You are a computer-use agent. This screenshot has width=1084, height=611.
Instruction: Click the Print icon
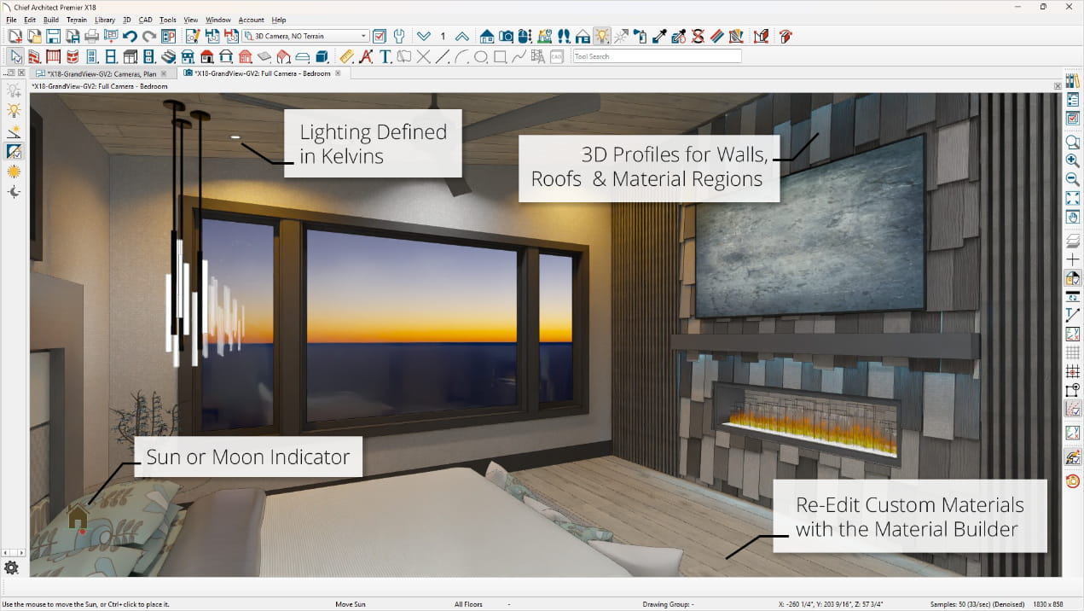click(x=92, y=36)
